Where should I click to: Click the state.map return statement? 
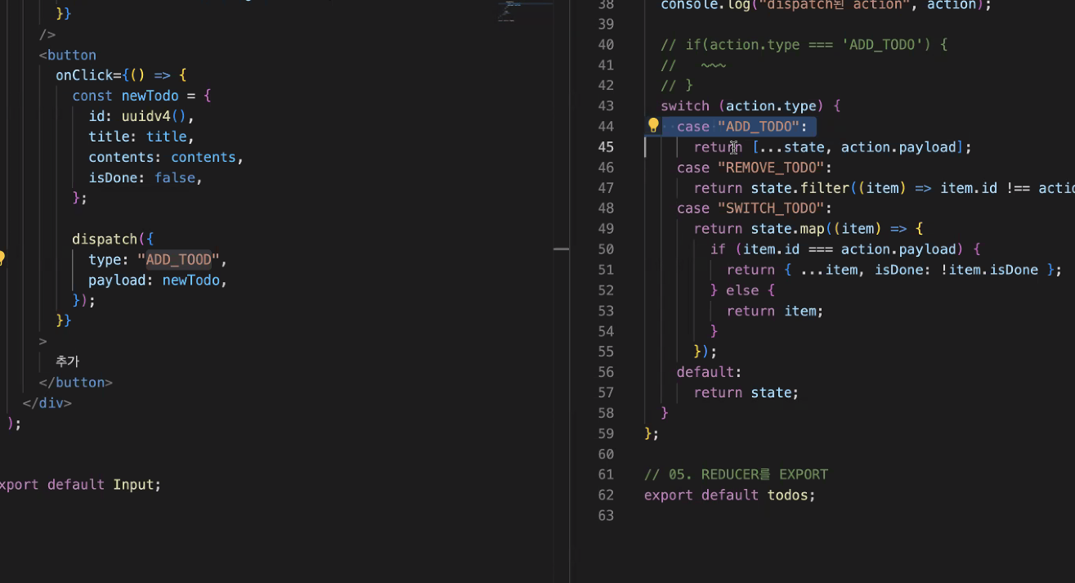coord(808,228)
